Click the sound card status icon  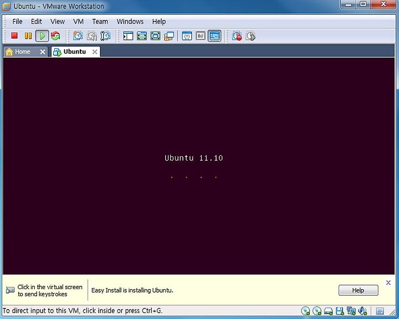362,311
